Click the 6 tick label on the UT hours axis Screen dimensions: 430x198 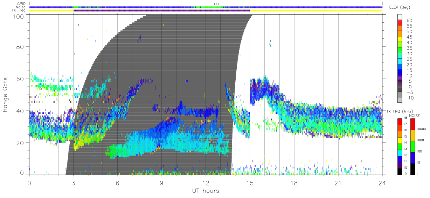(117, 183)
